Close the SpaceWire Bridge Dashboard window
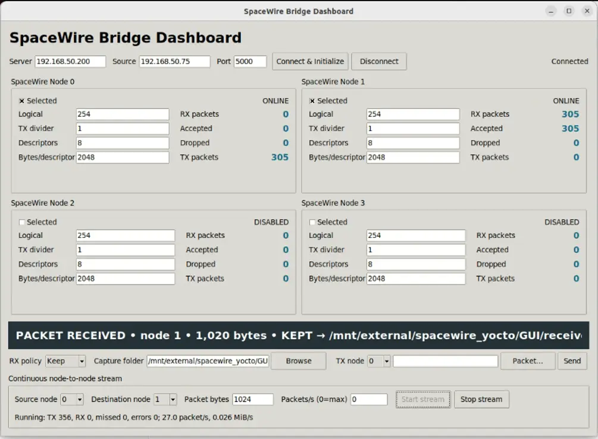 587,11
